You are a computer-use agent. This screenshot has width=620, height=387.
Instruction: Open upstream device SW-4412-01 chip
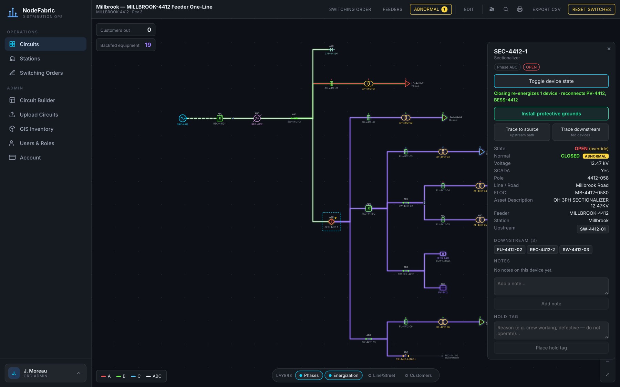592,229
